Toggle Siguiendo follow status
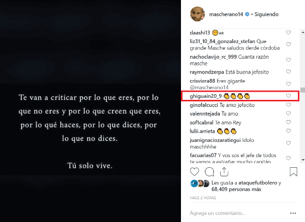305x222 pixels. pyautogui.click(x=266, y=14)
